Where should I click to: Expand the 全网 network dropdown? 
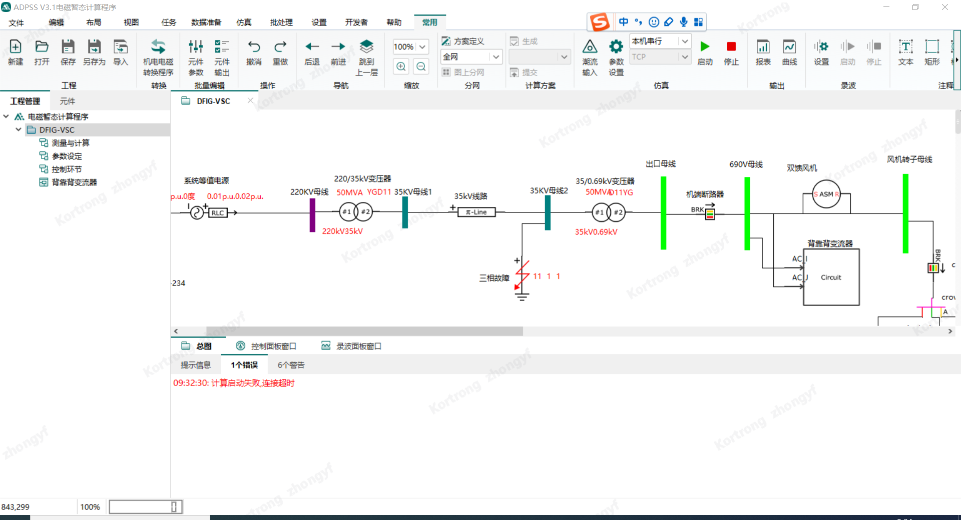[x=496, y=57]
